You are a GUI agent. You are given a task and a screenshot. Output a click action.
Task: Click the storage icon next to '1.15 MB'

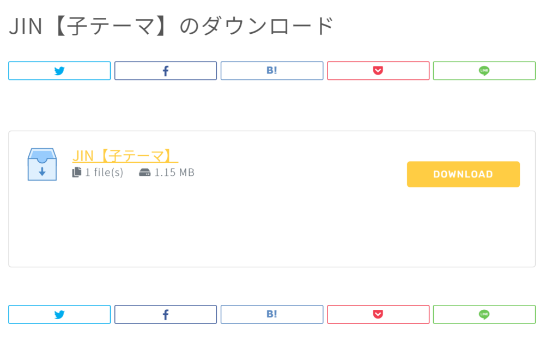pos(144,172)
